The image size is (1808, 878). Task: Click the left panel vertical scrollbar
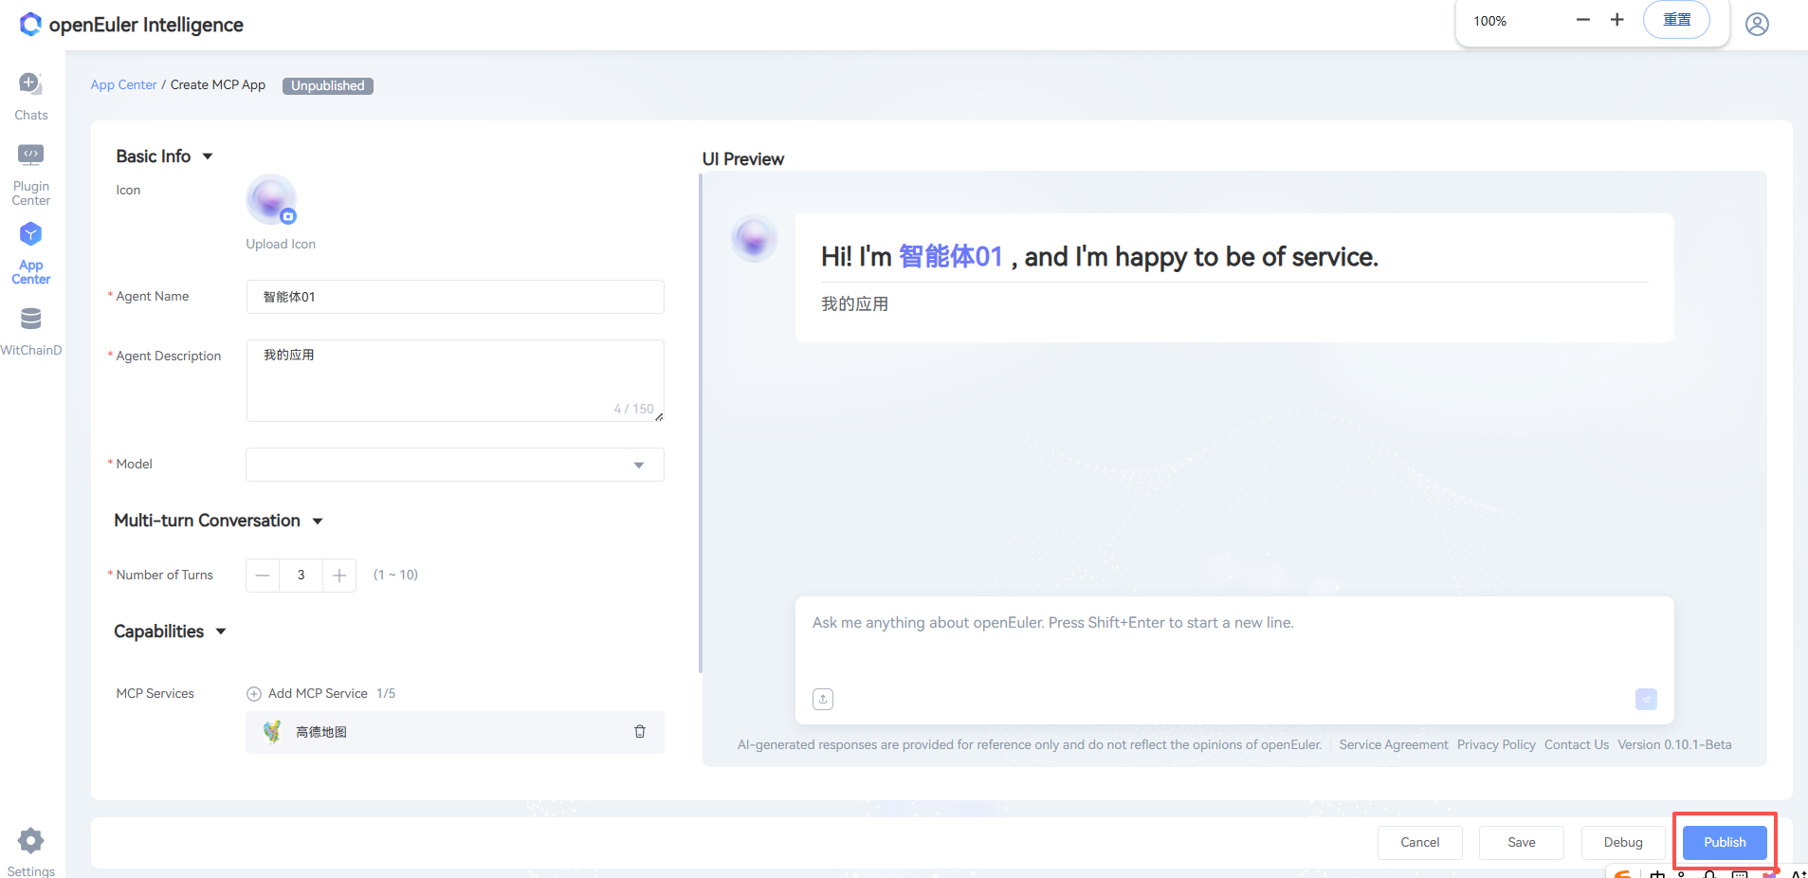[701, 423]
